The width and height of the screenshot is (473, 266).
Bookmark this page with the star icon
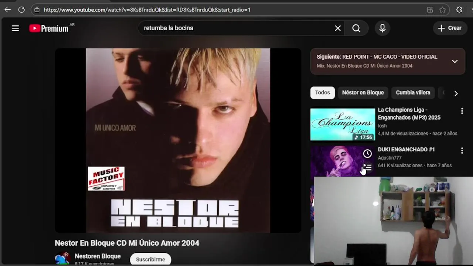click(442, 10)
